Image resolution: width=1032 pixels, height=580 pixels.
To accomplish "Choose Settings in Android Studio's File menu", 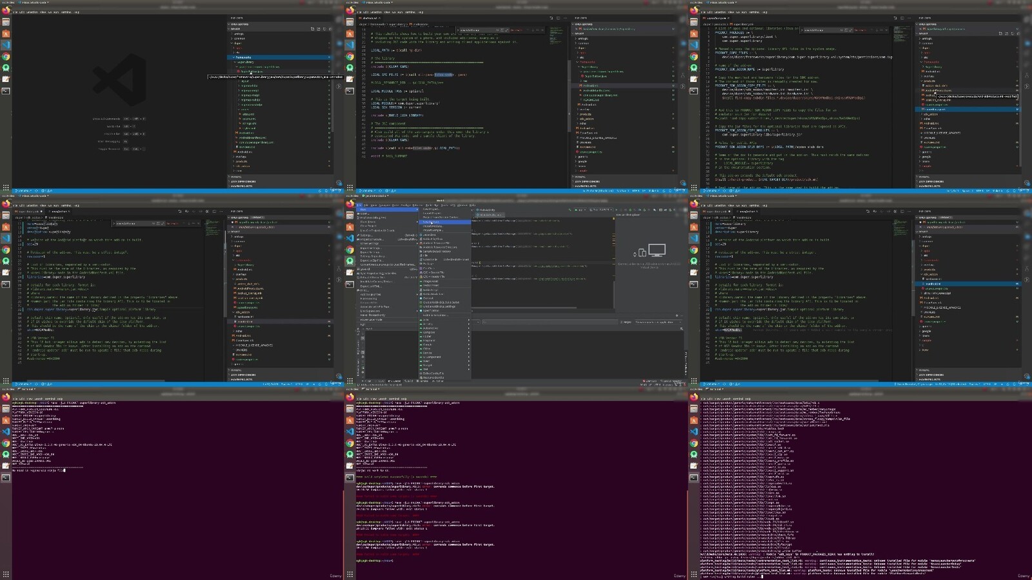I will pyautogui.click(x=388, y=235).
